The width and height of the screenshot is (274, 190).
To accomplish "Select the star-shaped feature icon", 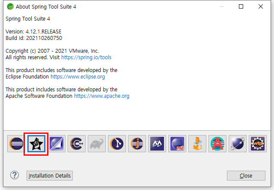I will pos(36,144).
